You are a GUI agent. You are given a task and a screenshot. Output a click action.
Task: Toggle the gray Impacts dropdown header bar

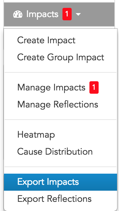point(59,14)
